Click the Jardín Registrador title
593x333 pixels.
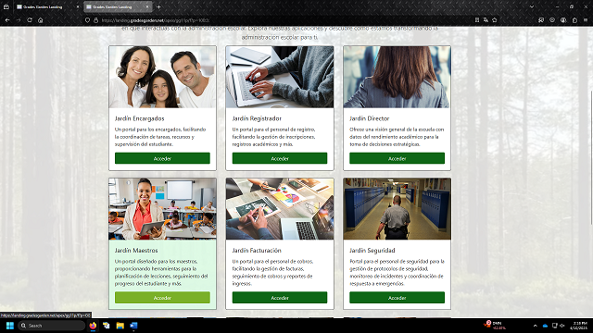pos(257,118)
